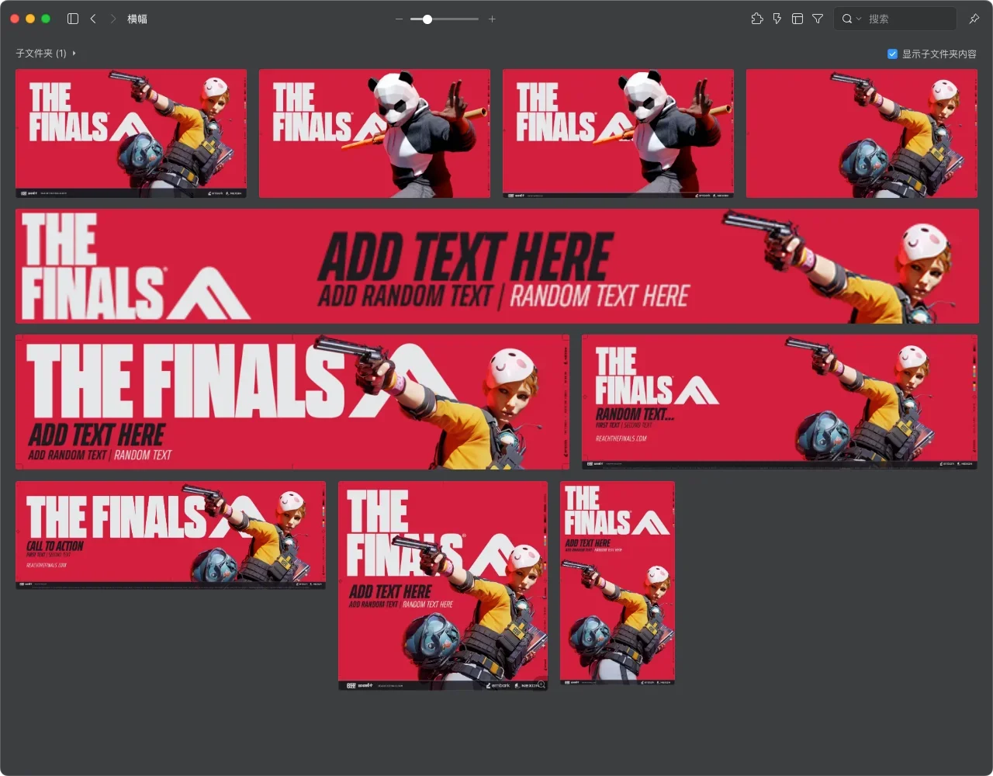This screenshot has height=776, width=993.
Task: Open the search type dropdown magnifier
Action: point(850,19)
